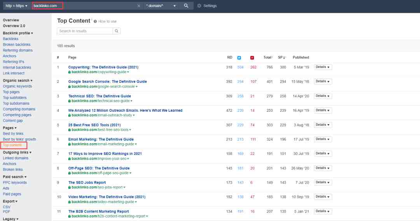420x221 pixels.
Task: Select Top content in sidebar
Action: 12,145
